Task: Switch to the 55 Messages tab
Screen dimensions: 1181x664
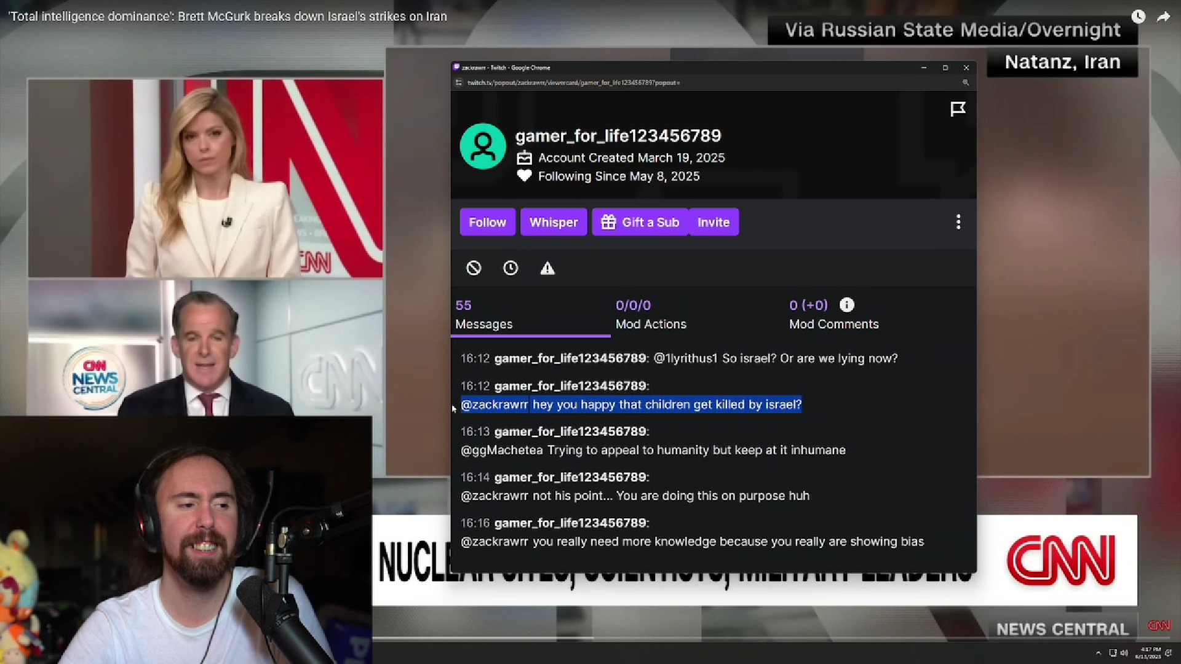Action: pyautogui.click(x=530, y=315)
